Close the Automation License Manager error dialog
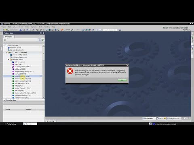Screen dimensions: 194x145 127,65
